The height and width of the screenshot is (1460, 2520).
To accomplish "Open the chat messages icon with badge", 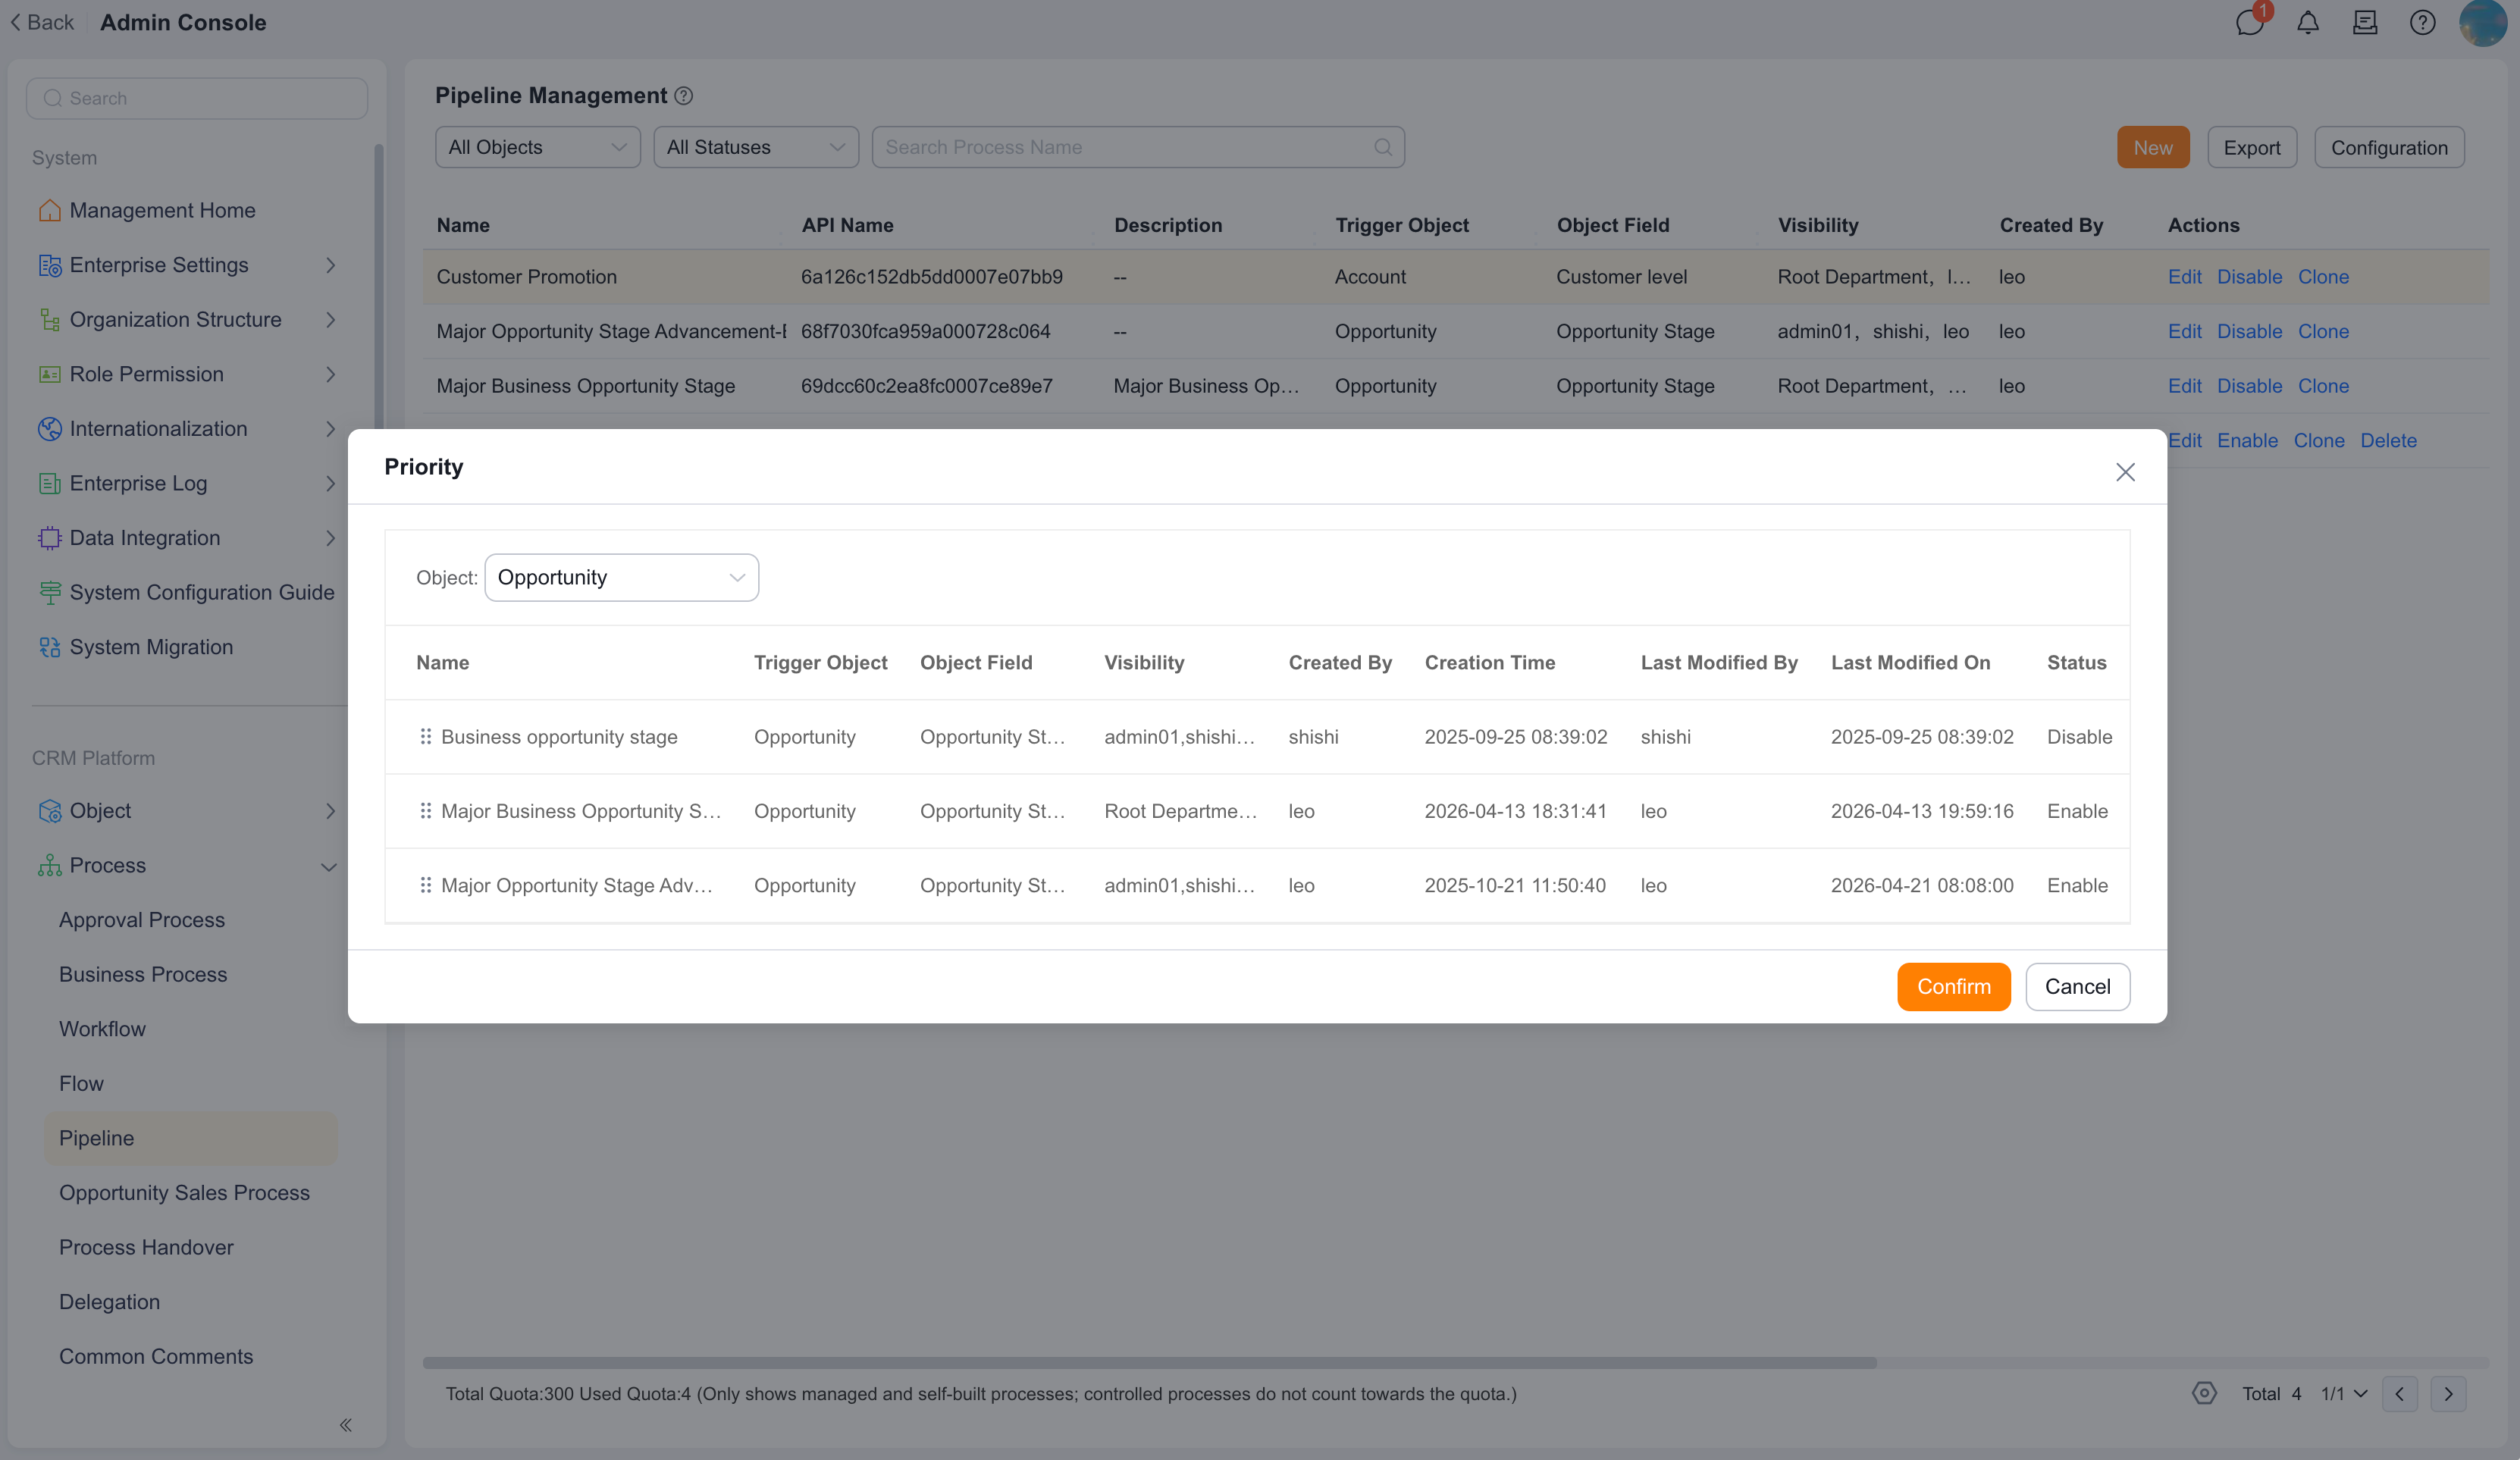I will click(2250, 21).
